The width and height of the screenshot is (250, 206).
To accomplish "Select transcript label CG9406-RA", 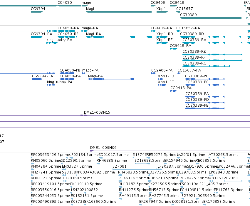I will (x=161, y=28).
